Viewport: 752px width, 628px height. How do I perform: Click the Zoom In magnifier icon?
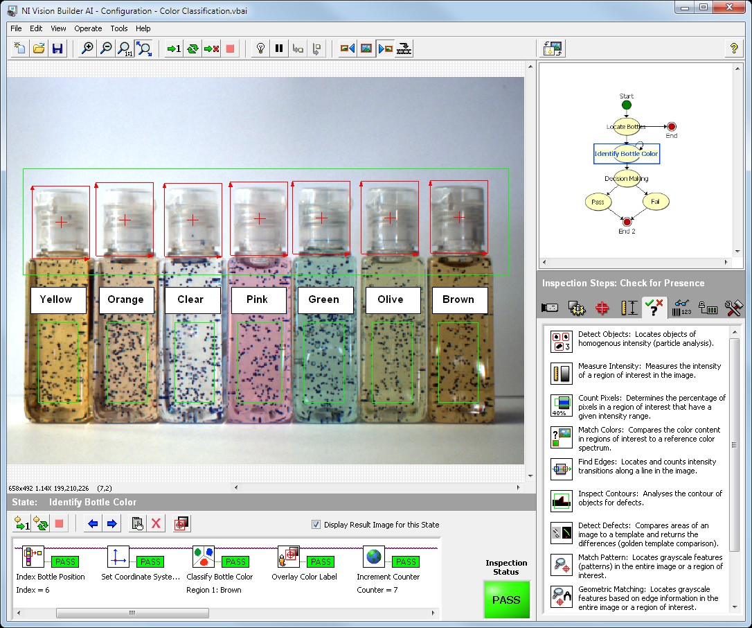click(87, 49)
